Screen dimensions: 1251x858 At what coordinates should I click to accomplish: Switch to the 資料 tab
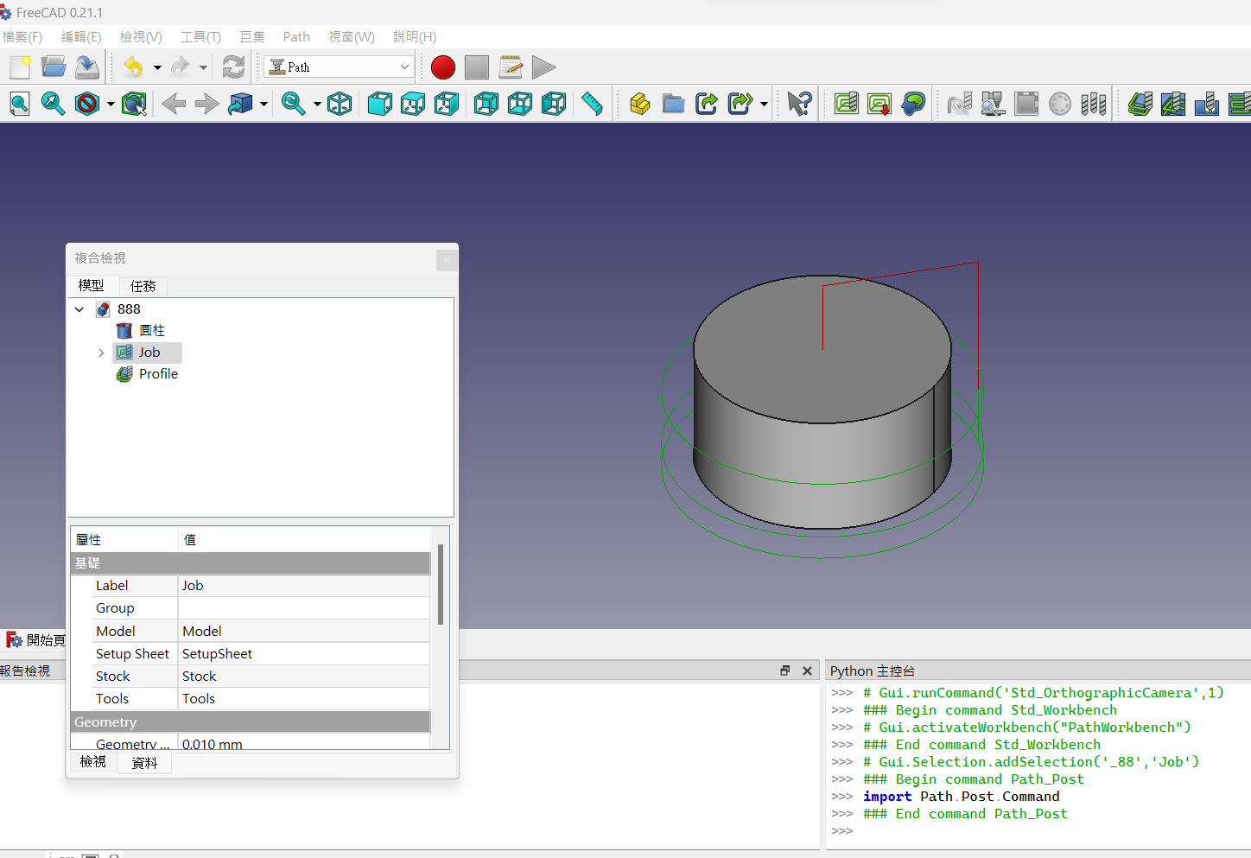tap(143, 762)
